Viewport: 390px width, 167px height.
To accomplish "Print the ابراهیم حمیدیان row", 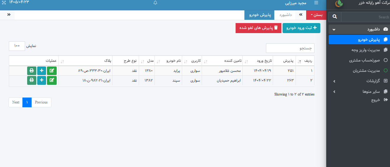I will click(x=32, y=80).
